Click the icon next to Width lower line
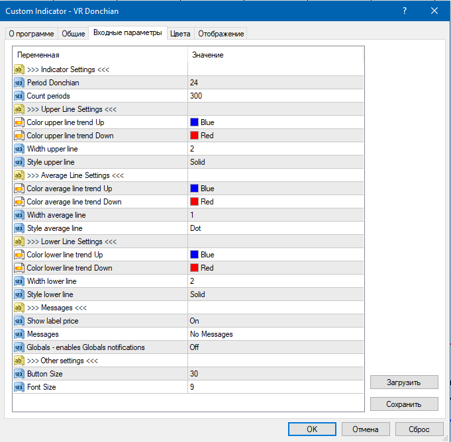Viewport: 451px width, 442px height. pyautogui.click(x=19, y=281)
